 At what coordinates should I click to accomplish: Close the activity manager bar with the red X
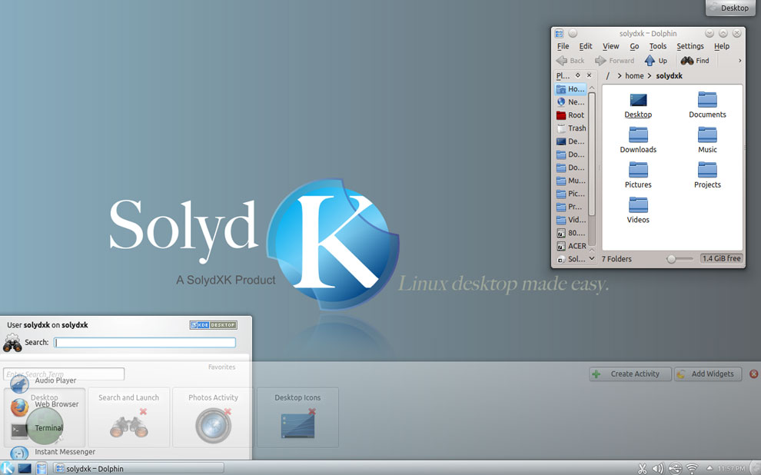754,374
